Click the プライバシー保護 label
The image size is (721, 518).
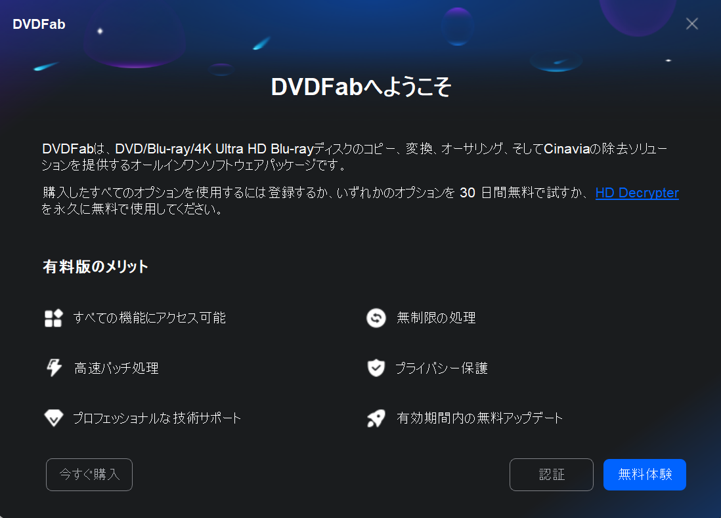click(x=441, y=368)
